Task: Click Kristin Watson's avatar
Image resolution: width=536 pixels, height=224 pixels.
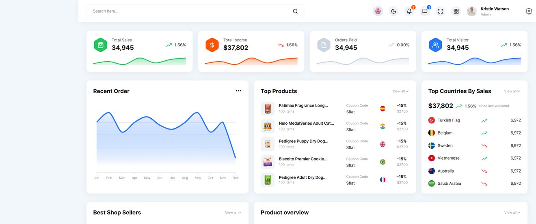Action: click(x=471, y=11)
